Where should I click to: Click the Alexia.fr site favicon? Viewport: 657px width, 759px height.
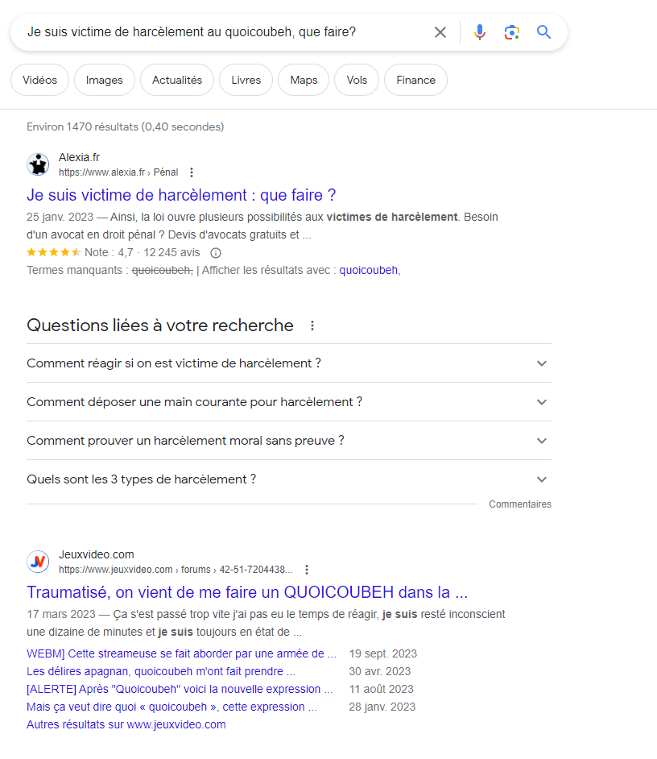(38, 164)
